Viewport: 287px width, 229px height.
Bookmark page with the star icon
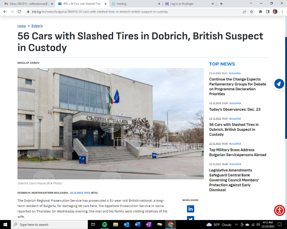pos(251,12)
